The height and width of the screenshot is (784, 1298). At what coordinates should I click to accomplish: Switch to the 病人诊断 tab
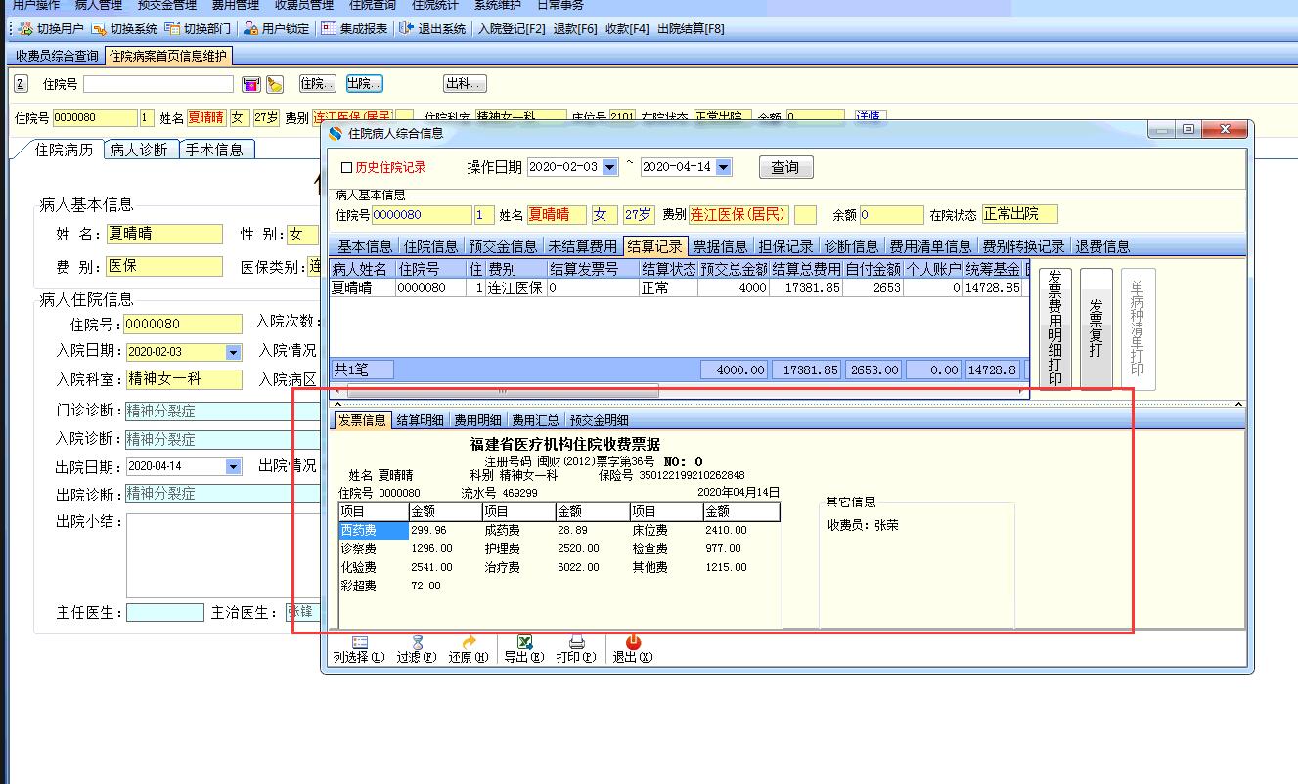pyautogui.click(x=139, y=150)
